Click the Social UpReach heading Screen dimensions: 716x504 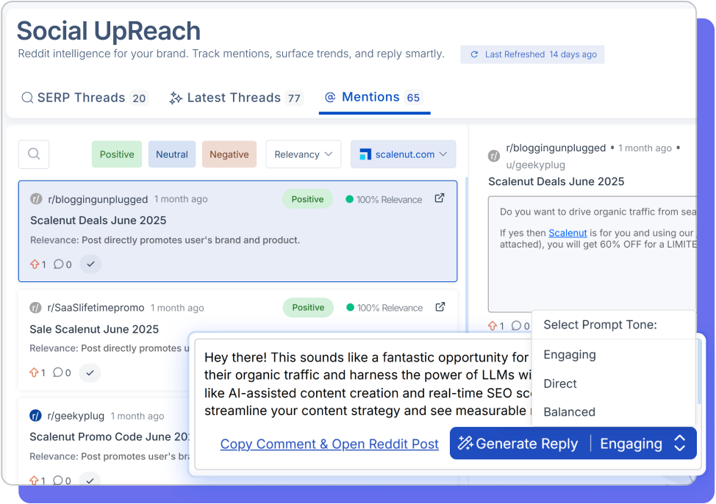(x=109, y=31)
